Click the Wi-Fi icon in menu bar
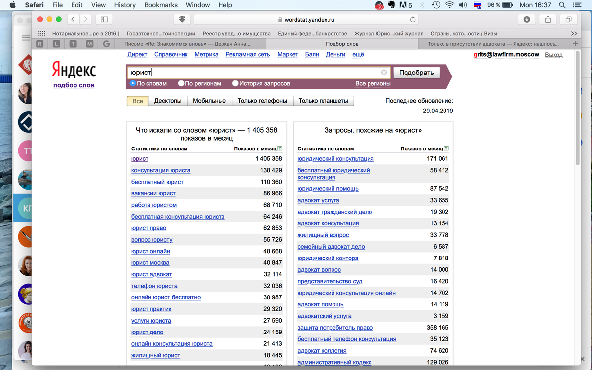The height and width of the screenshot is (370, 592). click(x=449, y=6)
